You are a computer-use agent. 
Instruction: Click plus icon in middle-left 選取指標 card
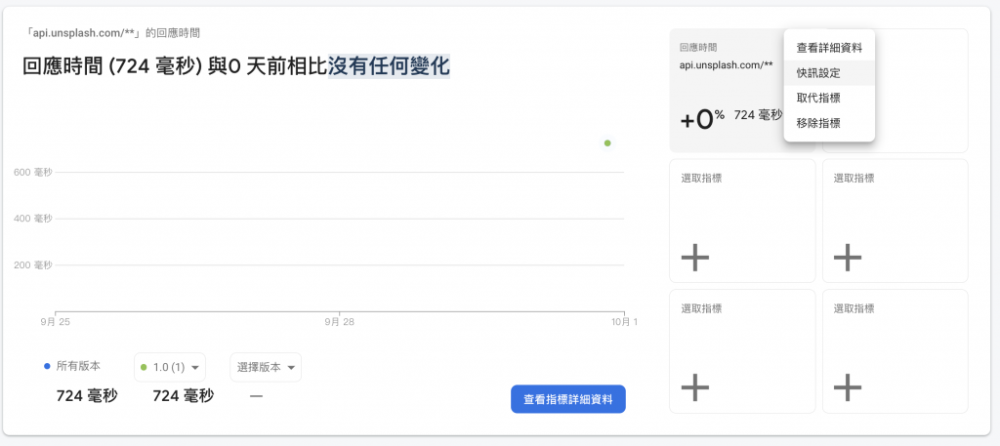click(x=694, y=258)
